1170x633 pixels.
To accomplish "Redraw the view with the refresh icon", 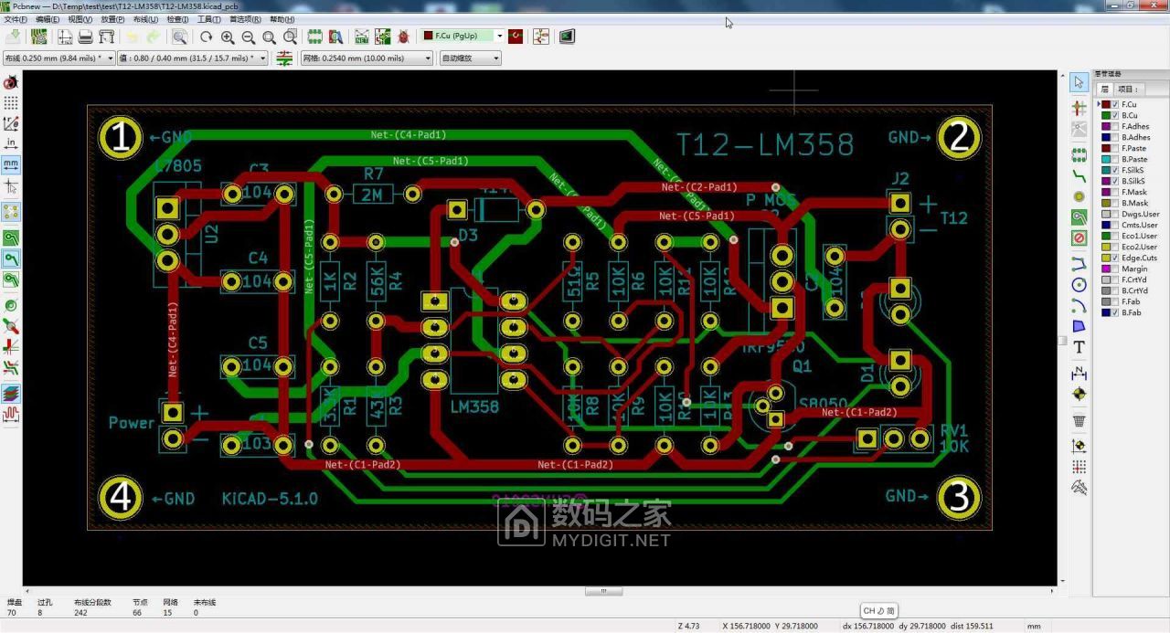I will [x=207, y=37].
